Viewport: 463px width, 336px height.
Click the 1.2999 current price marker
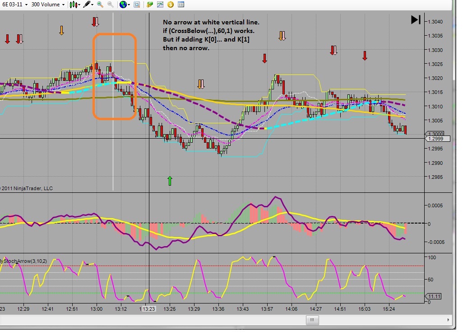tap(438, 139)
